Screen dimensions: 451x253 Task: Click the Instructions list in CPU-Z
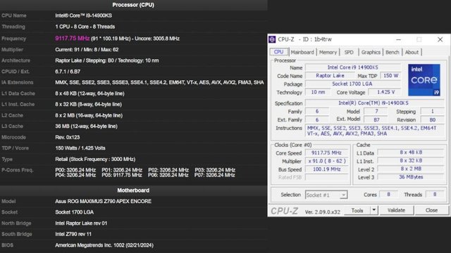tap(374, 131)
